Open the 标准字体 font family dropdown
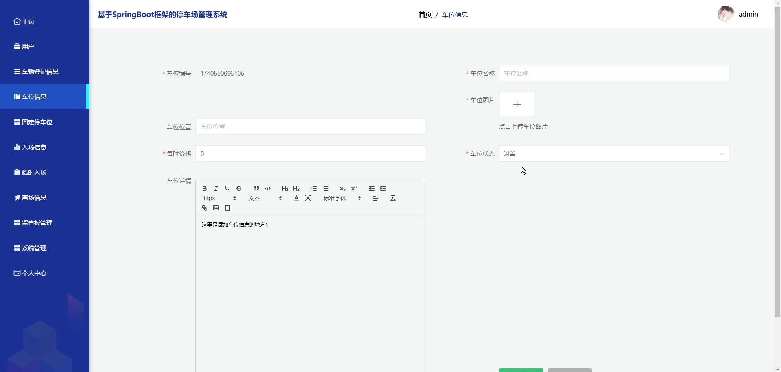 [342, 199]
